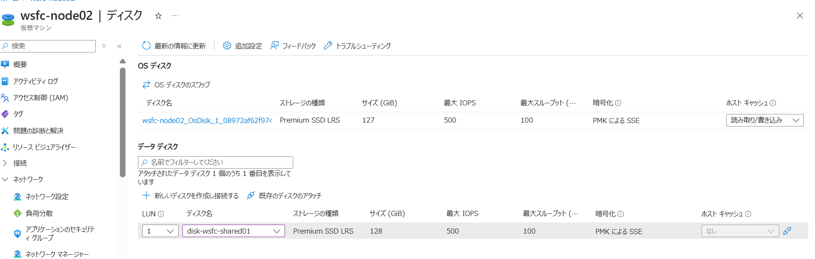The width and height of the screenshot is (815, 259).
Task: Expand the 接続 sidebar section
Action: click(5, 163)
